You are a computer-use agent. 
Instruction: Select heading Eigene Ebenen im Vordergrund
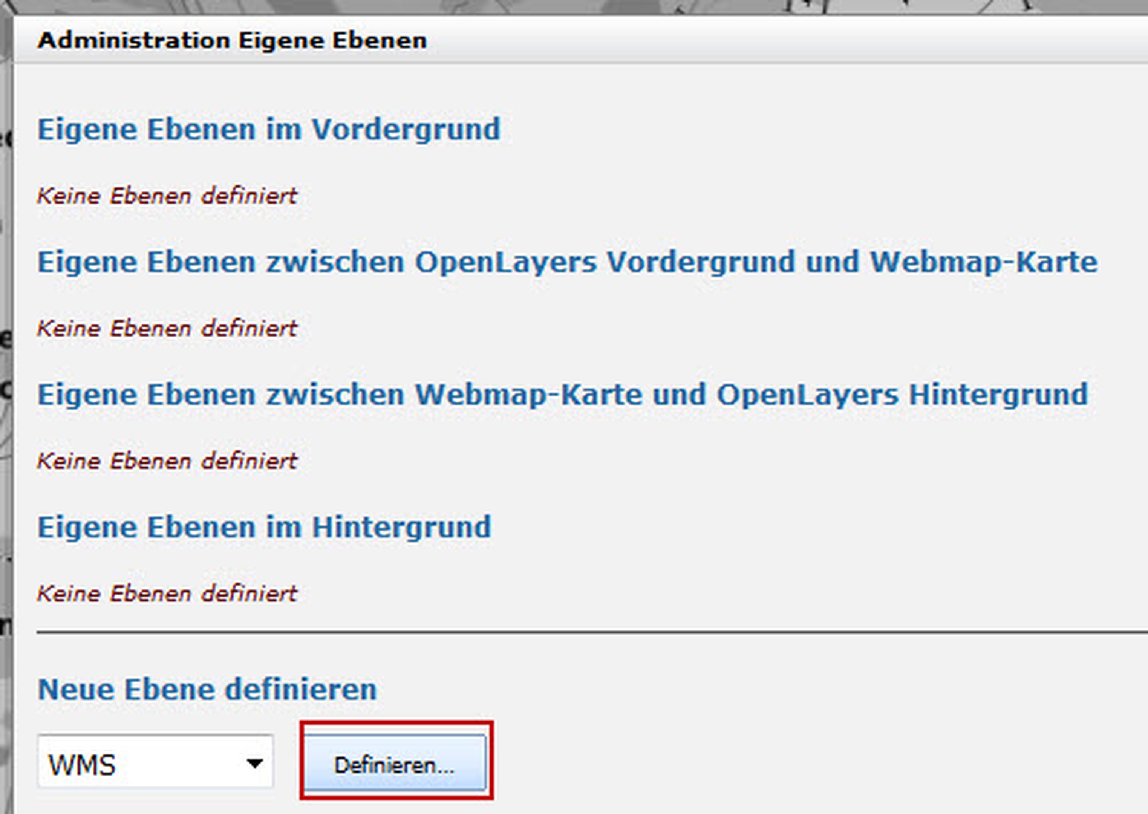[269, 130]
